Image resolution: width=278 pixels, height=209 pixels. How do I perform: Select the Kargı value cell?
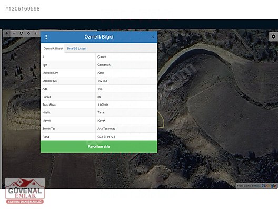pos(126,73)
